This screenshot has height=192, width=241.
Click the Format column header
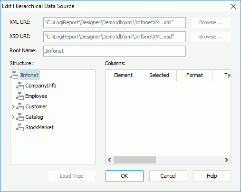coord(194,75)
